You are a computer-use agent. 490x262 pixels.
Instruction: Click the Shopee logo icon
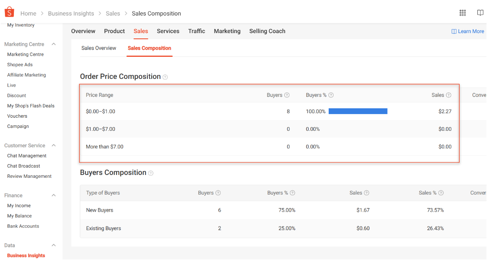point(9,13)
